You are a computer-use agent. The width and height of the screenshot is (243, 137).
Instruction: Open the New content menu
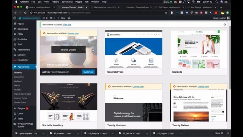tap(62, 18)
